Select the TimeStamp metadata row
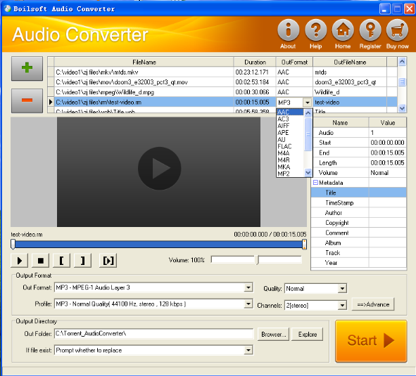 (359, 202)
